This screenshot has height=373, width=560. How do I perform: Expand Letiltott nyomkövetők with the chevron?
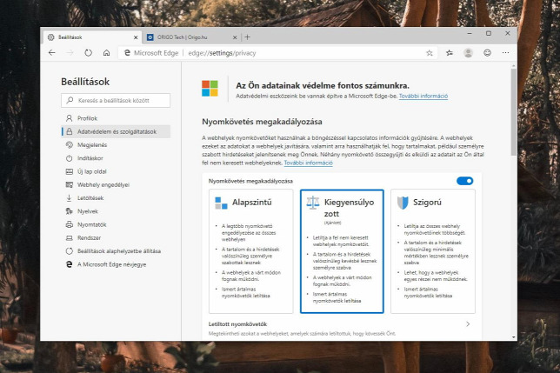[x=468, y=324]
